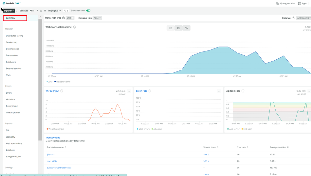
Task: Open the 5.03 s slowest trace
Action: [206, 161]
